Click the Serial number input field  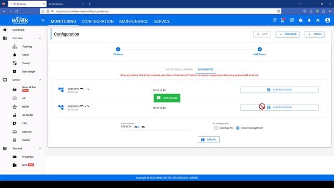click(155, 127)
